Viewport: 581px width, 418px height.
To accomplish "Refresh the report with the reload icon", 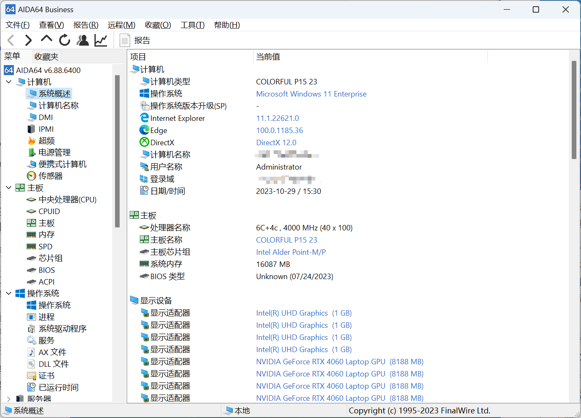I will (x=64, y=40).
